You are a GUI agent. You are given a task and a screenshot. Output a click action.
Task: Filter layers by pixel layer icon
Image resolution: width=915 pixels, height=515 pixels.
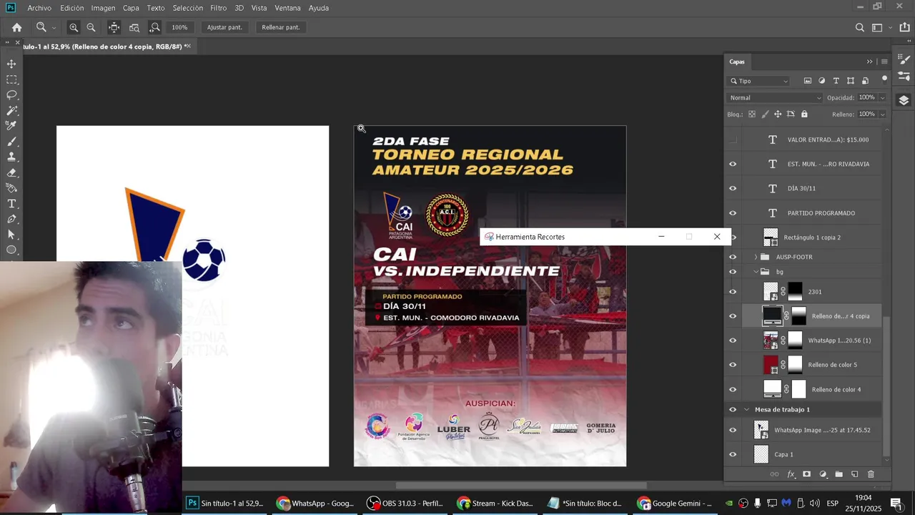point(808,81)
